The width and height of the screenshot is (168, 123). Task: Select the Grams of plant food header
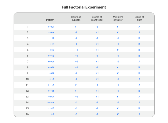pyautogui.click(x=97, y=18)
